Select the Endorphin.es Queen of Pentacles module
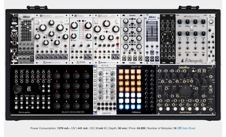The width and height of the screenshot is (226, 137). point(186,90)
